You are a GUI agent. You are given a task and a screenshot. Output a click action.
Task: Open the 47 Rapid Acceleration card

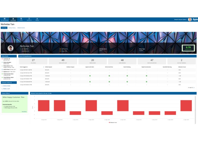tap(152, 61)
